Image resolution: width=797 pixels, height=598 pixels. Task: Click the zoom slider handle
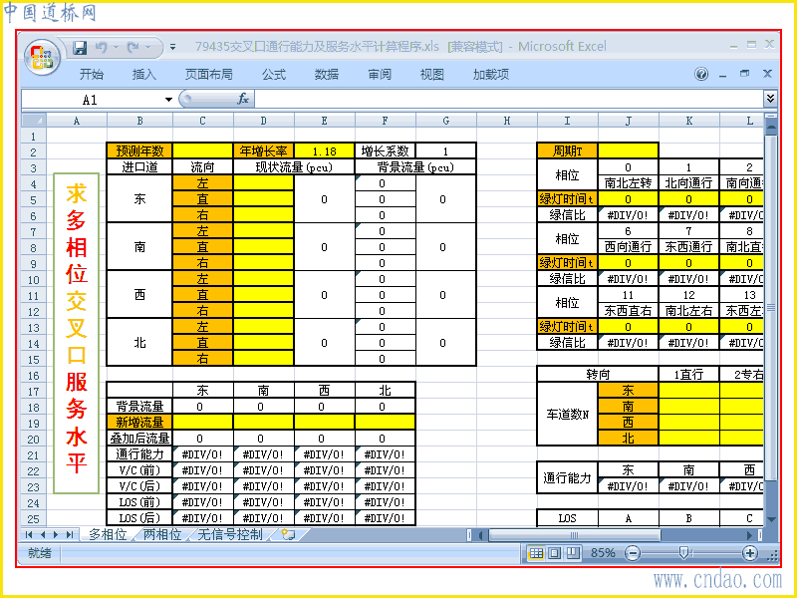point(683,553)
